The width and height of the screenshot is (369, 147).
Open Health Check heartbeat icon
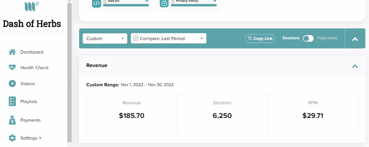(12, 67)
